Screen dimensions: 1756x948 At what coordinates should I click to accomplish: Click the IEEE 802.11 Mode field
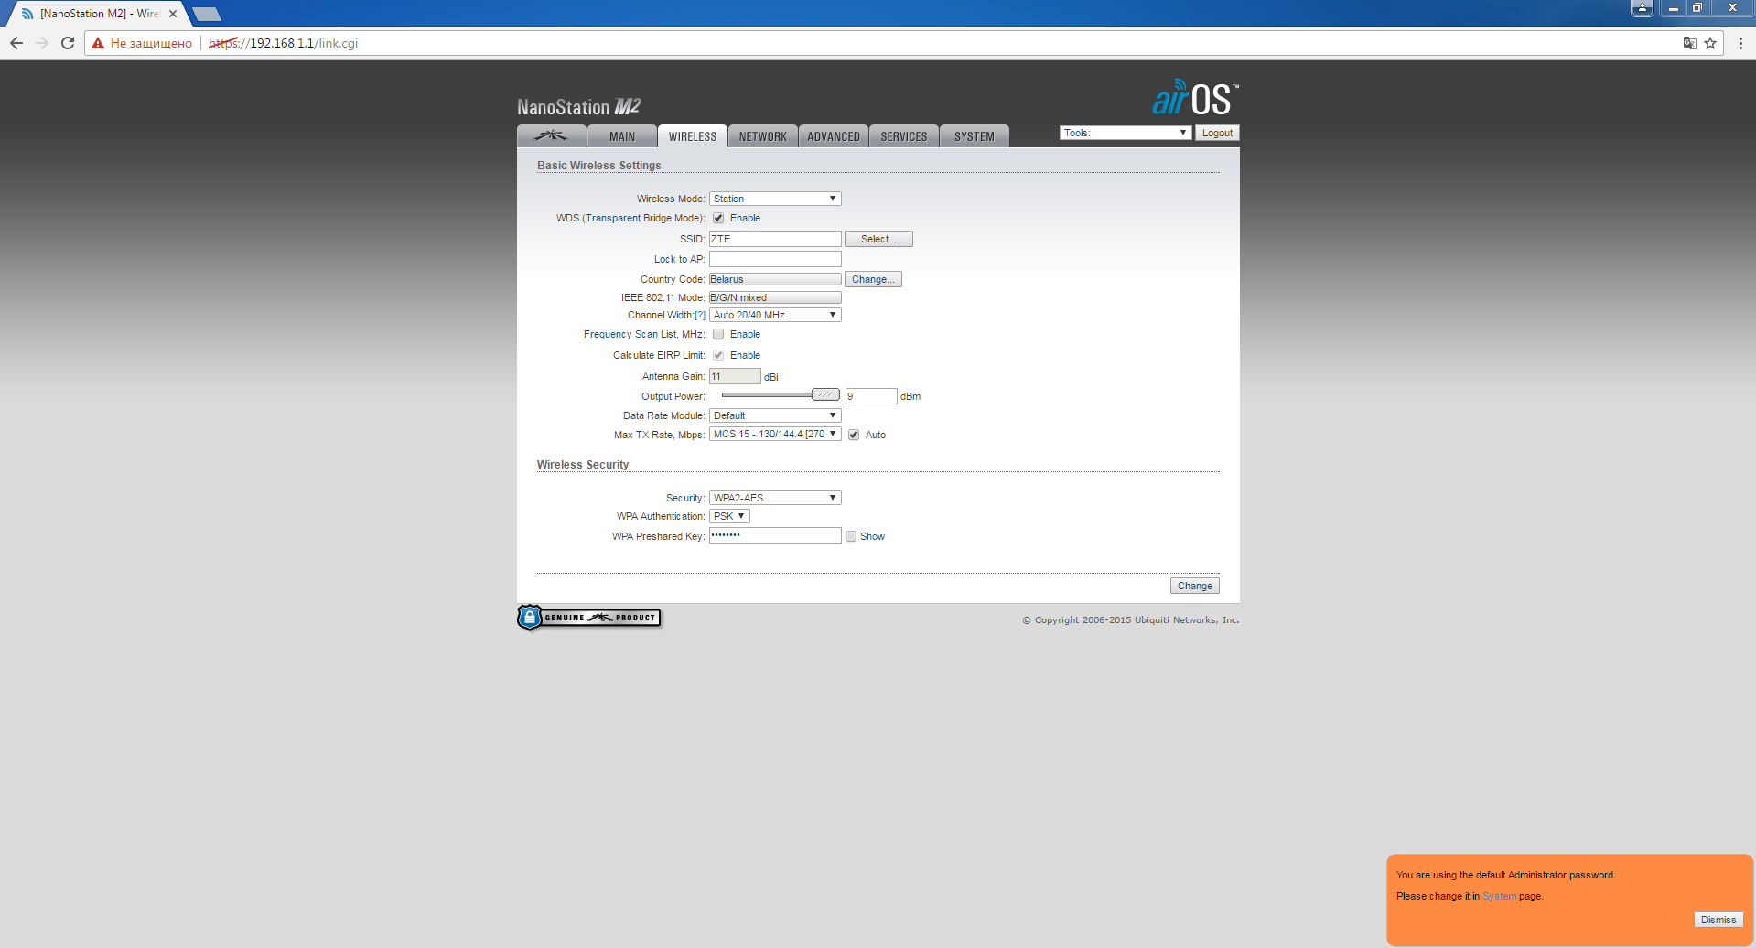[775, 297]
